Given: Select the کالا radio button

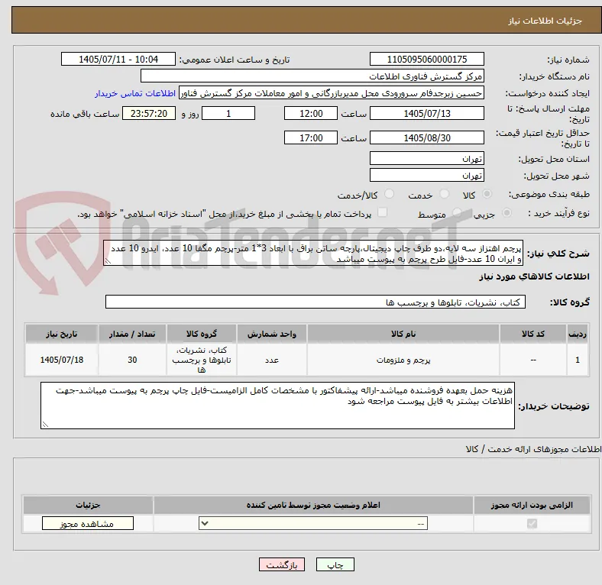Looking at the screenshot, I should pyautogui.click(x=487, y=194).
